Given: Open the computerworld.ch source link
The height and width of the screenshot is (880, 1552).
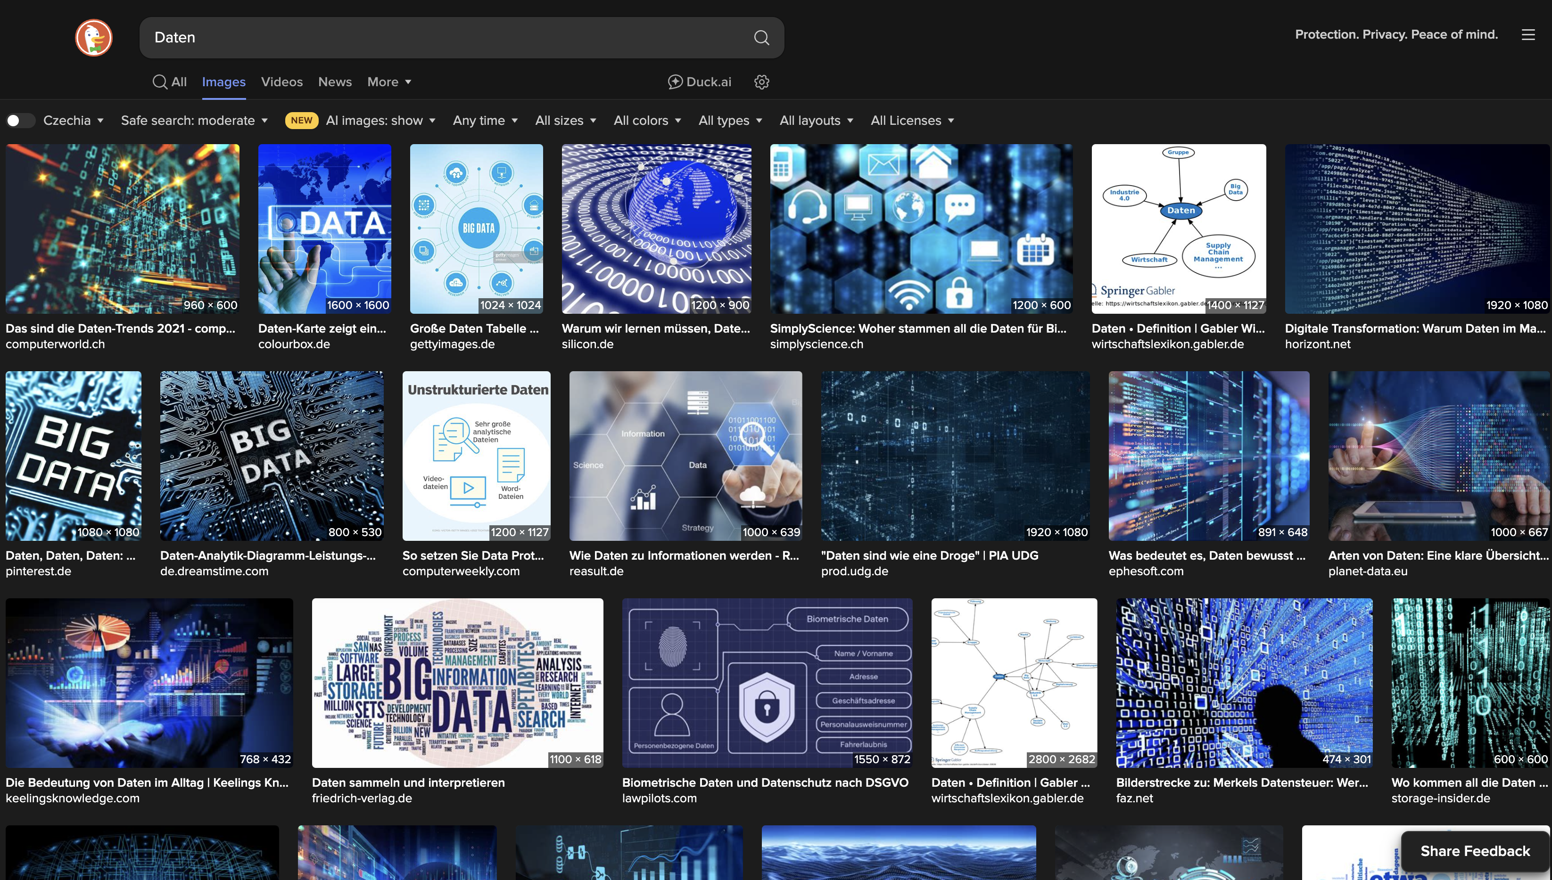Looking at the screenshot, I should coord(55,344).
